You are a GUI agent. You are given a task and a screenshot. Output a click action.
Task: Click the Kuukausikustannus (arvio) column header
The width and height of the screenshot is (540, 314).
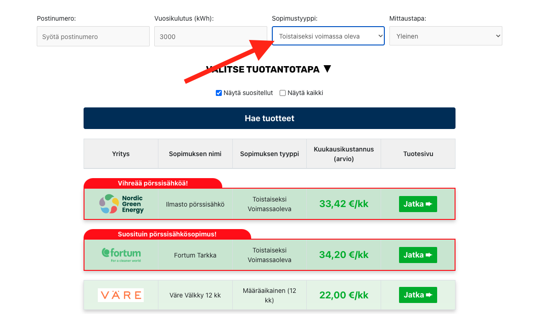pos(343,153)
